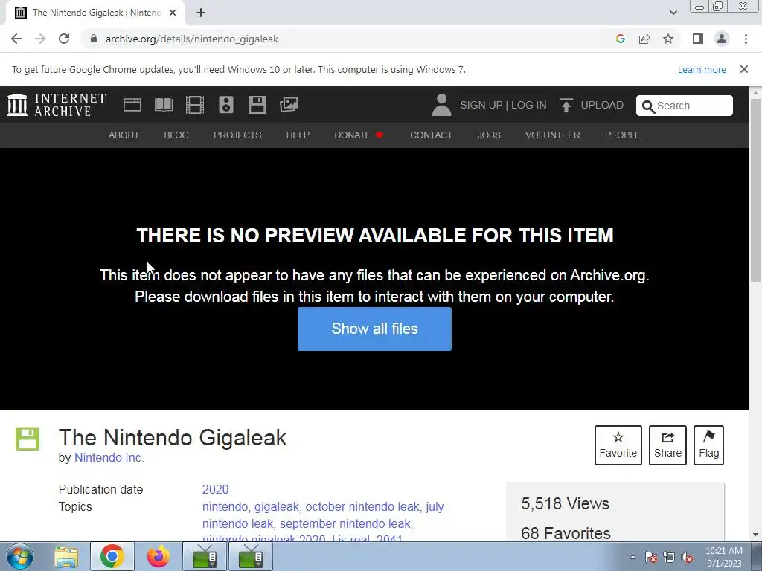Click the Action Center flag tray icon
The width and height of the screenshot is (762, 571).
pyautogui.click(x=651, y=558)
